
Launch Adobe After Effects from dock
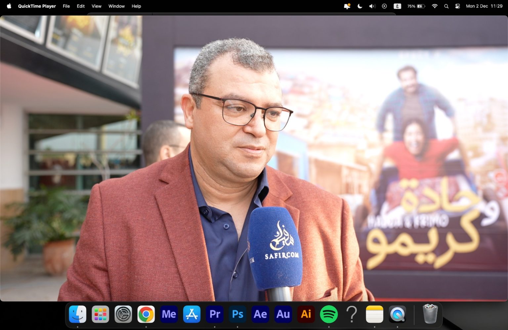tap(260, 314)
